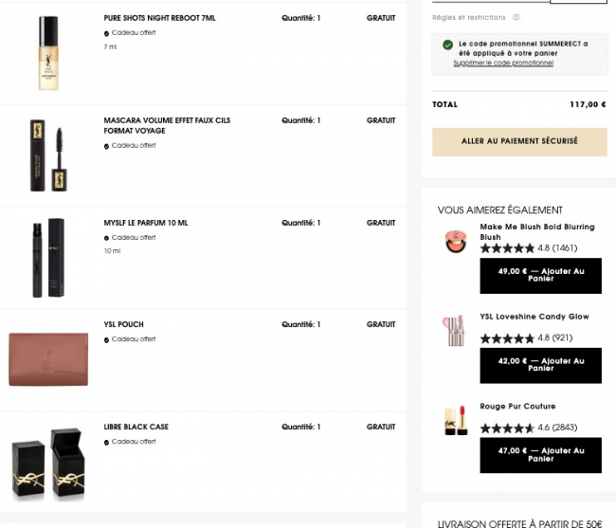View Rouge Pur Couture star rating reviews

click(x=529, y=428)
